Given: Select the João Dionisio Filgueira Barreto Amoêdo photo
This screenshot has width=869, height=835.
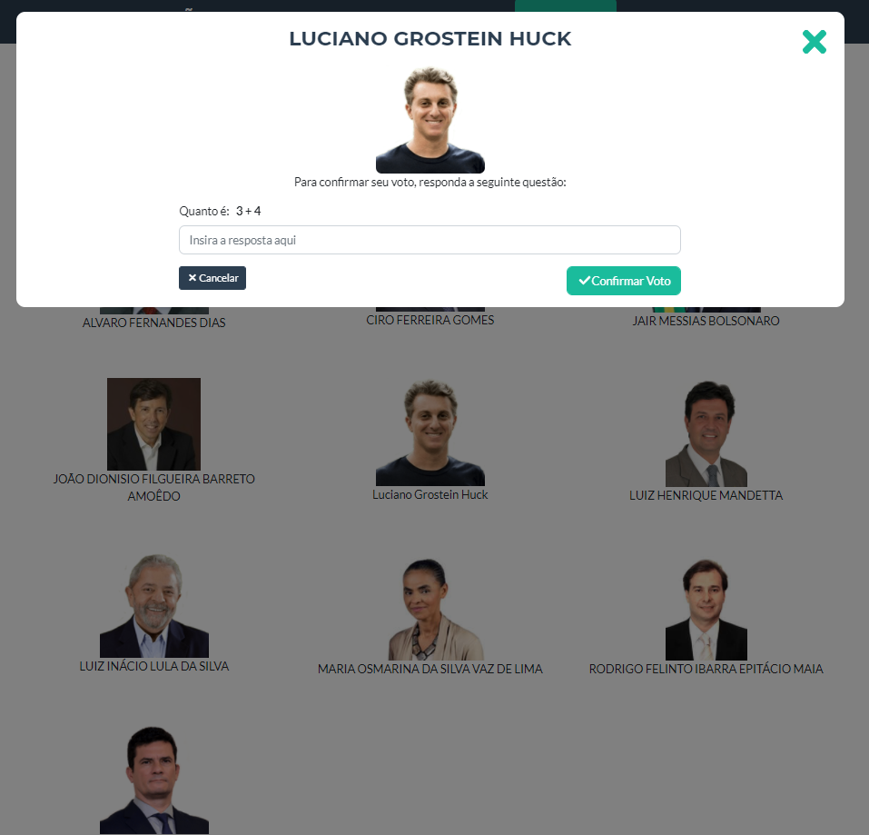Looking at the screenshot, I should (153, 424).
